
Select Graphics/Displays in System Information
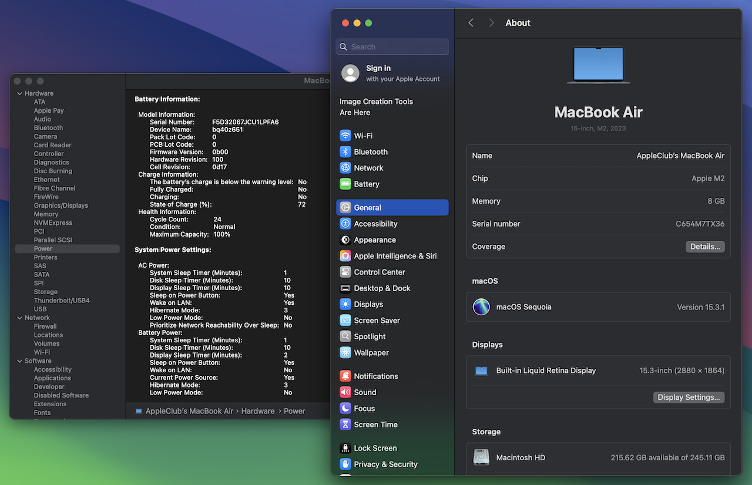tap(61, 206)
